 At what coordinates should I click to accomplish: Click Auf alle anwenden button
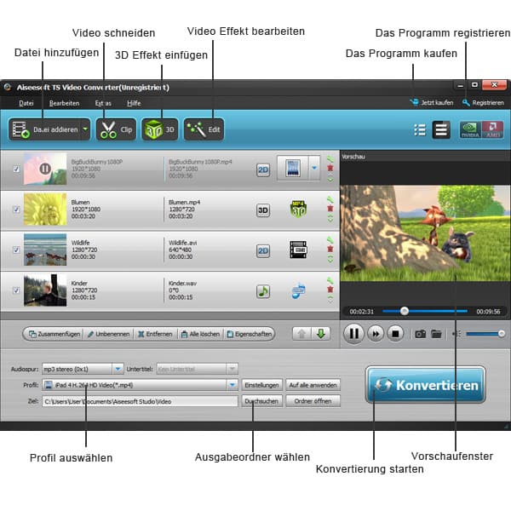pos(313,385)
